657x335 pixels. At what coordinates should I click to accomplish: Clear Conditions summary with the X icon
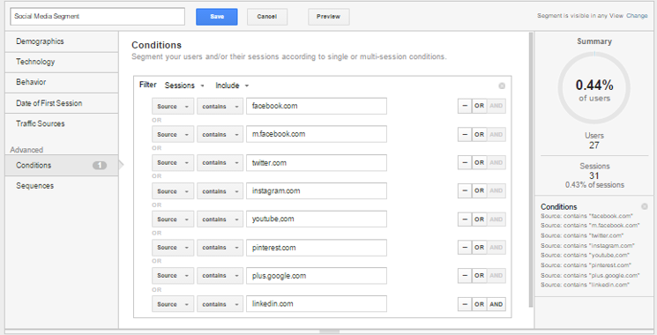(645, 206)
